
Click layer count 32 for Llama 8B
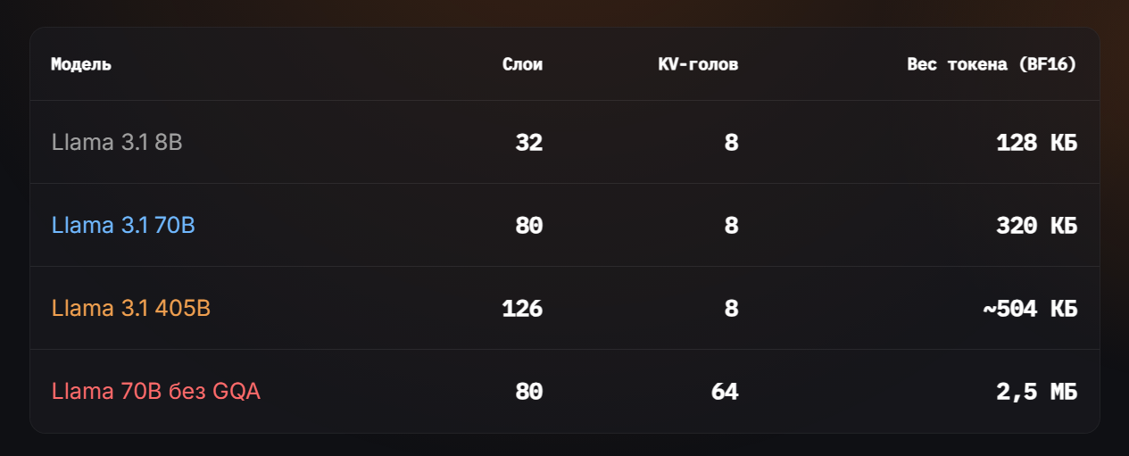pyautogui.click(x=529, y=142)
